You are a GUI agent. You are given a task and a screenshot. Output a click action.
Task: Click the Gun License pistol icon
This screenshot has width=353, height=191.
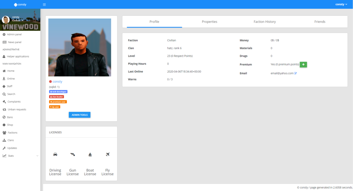coord(72,155)
